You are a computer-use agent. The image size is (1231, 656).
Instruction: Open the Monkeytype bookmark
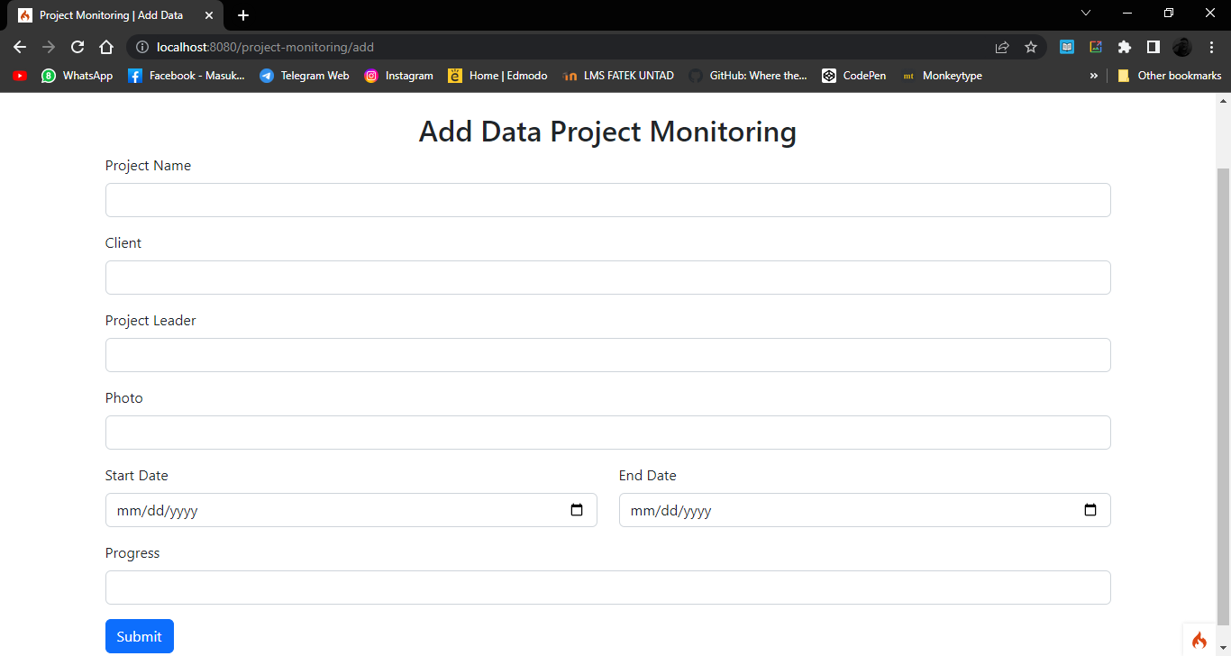pyautogui.click(x=942, y=76)
